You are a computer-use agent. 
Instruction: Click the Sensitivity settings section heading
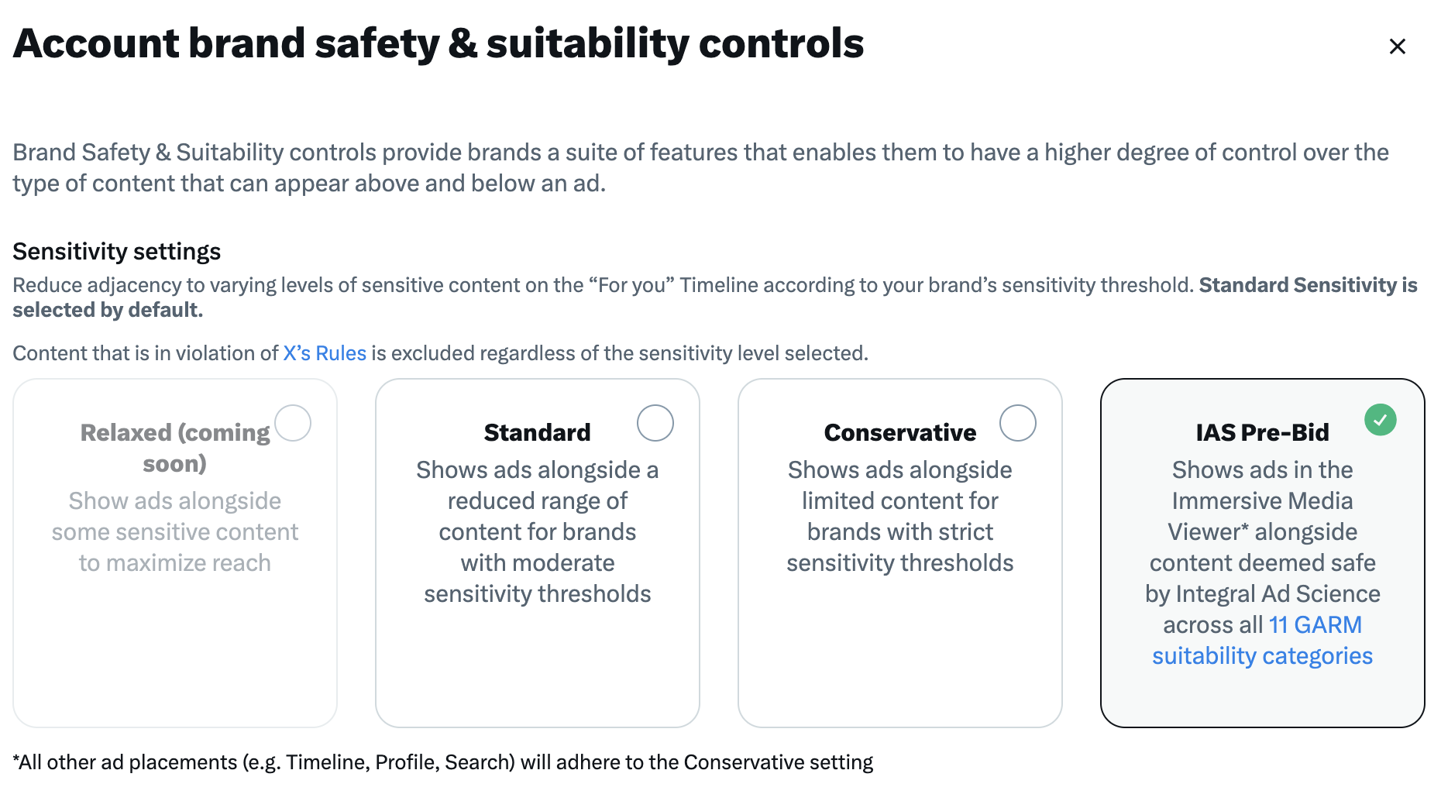[117, 252]
